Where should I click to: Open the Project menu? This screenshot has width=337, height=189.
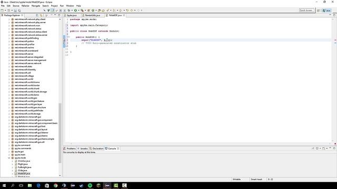54,6
